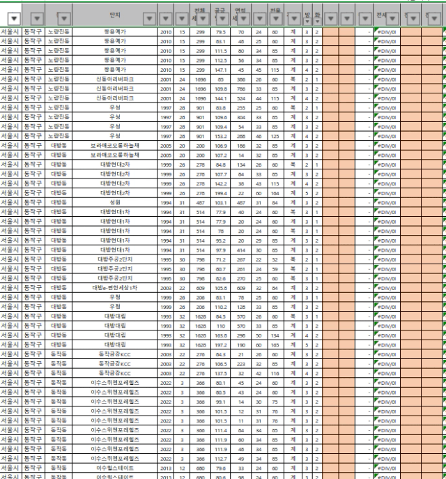Open the 전용 column filter dropdown
This screenshot has width=446, height=479.
pyautogui.click(x=276, y=19)
